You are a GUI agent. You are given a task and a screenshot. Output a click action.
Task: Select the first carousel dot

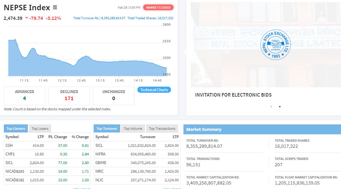point(271,107)
